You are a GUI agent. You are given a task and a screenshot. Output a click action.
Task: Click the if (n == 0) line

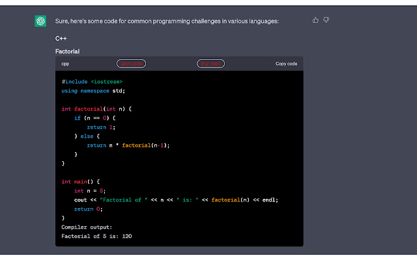(95, 118)
